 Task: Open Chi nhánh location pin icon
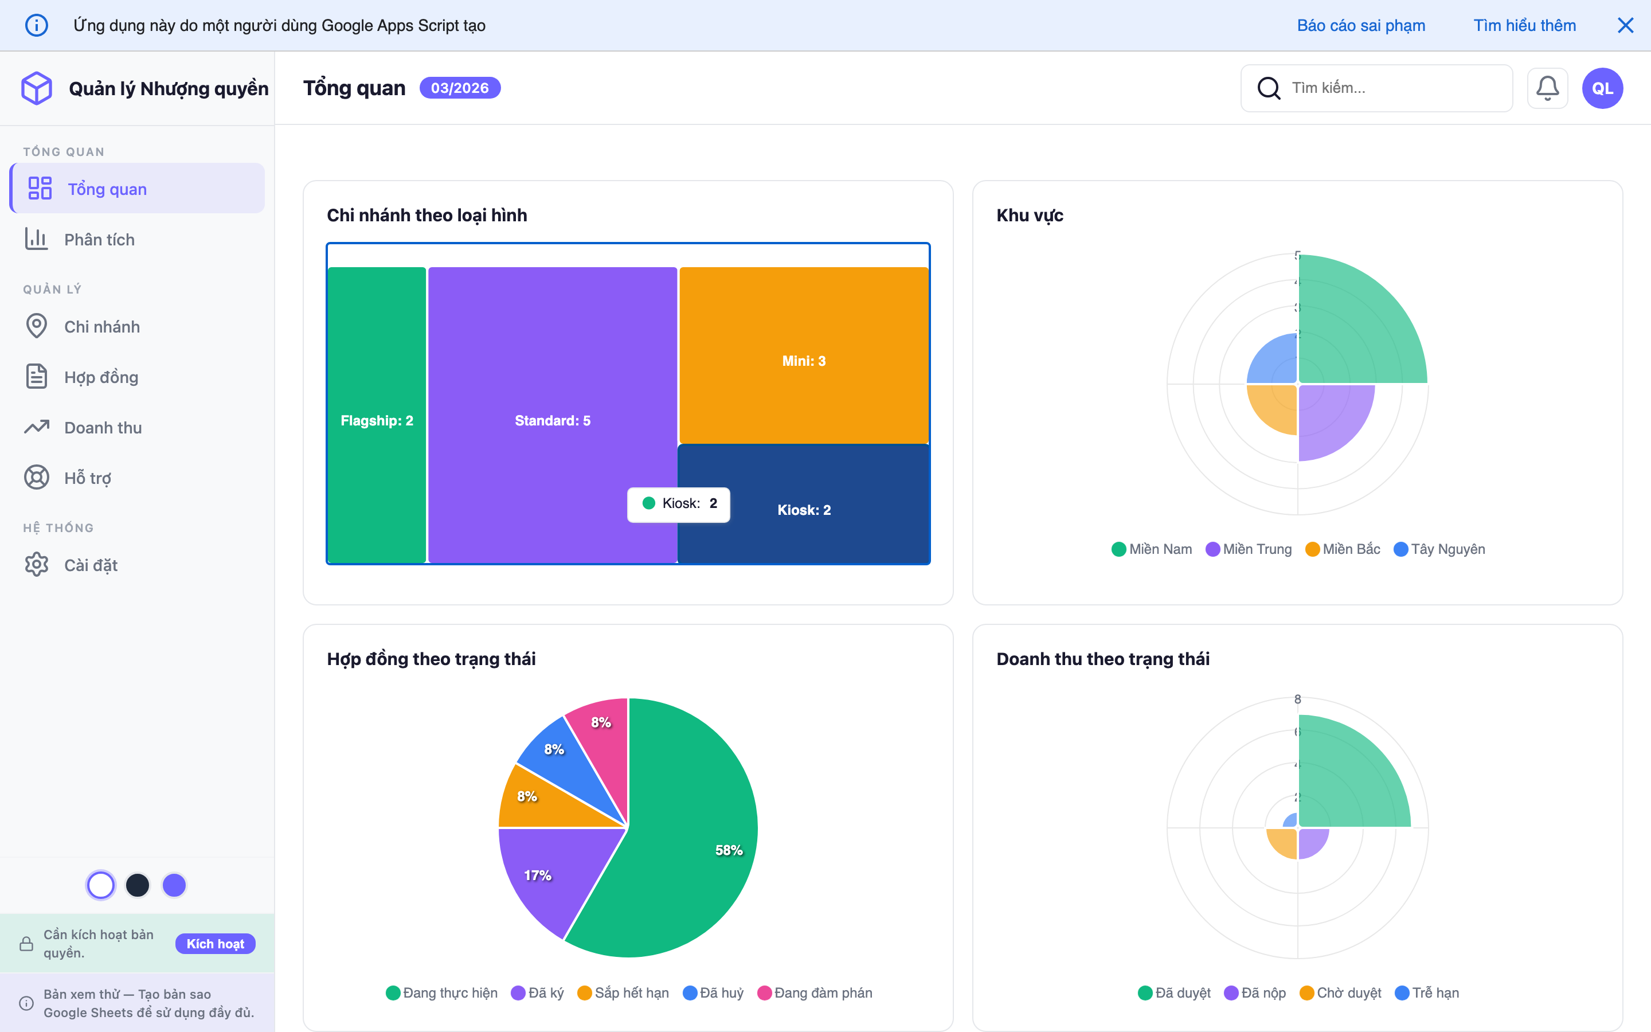(36, 326)
